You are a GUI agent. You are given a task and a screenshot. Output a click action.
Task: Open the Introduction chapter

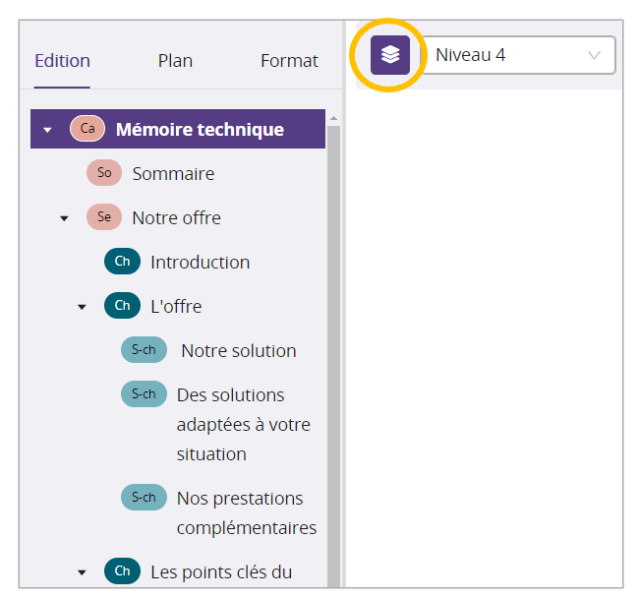coord(200,263)
